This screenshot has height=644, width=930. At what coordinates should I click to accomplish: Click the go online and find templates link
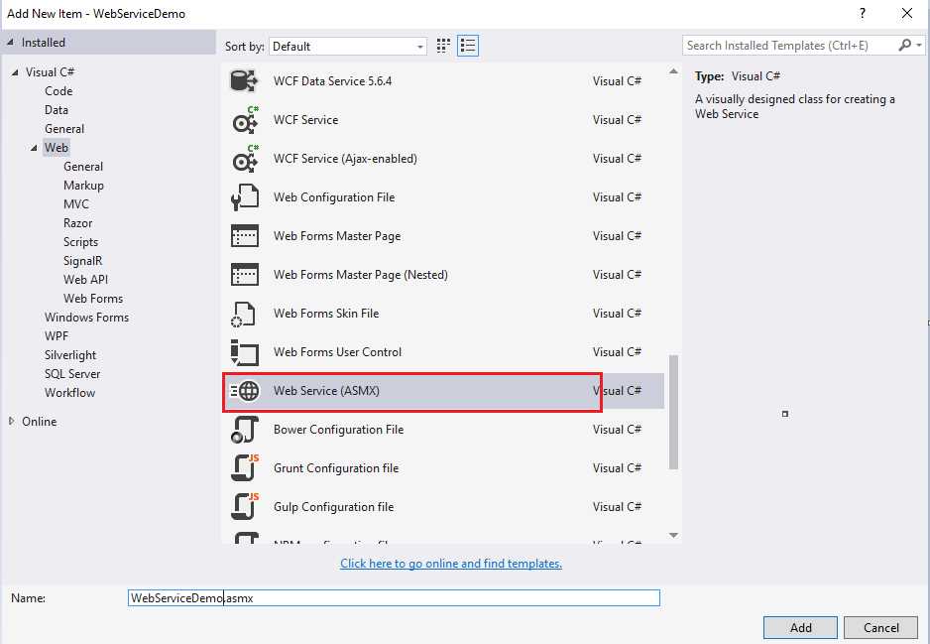(451, 564)
